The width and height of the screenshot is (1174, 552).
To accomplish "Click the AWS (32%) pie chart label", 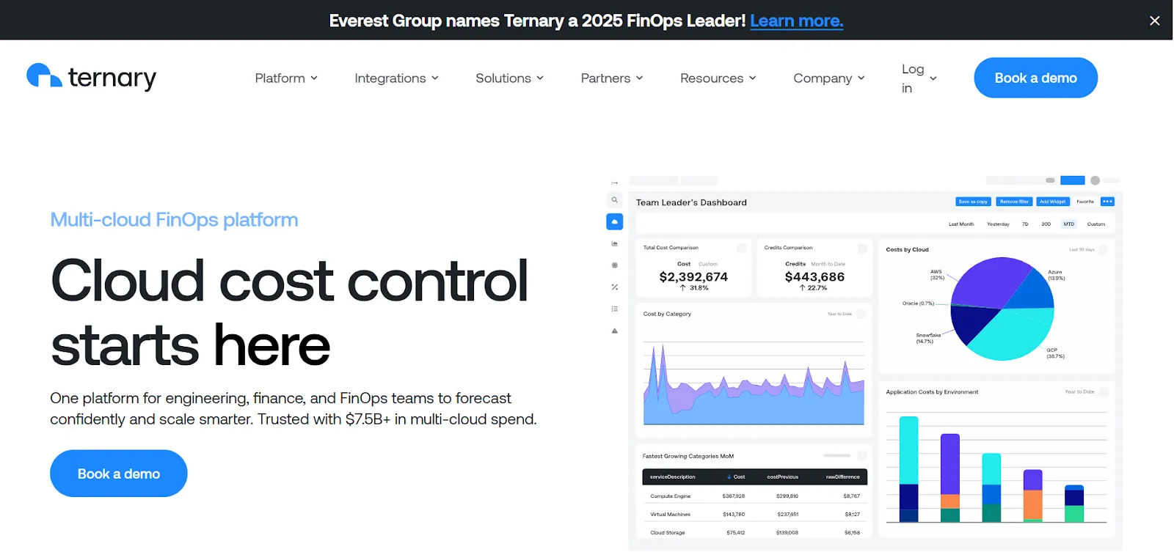I will tap(937, 274).
